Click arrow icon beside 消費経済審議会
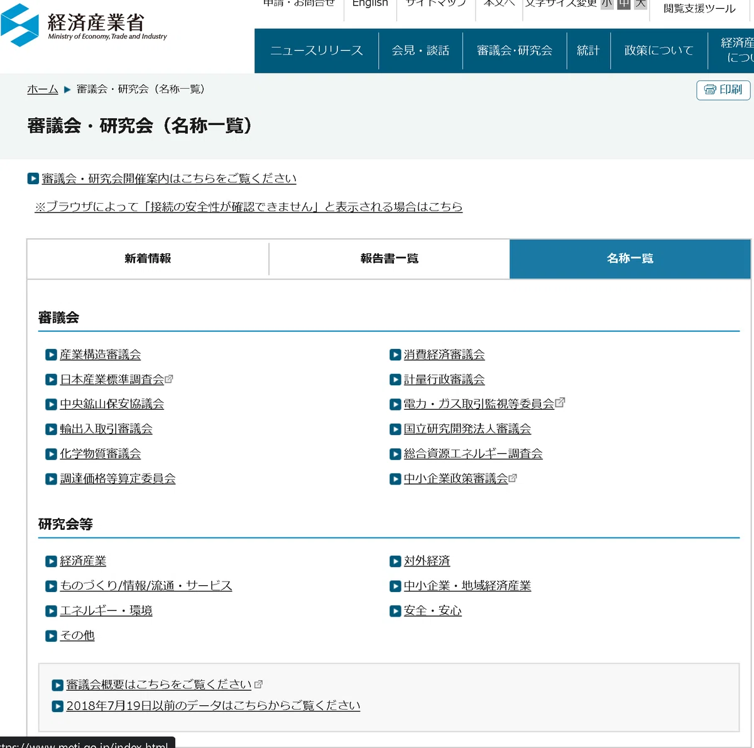The width and height of the screenshot is (754, 748). [x=395, y=355]
